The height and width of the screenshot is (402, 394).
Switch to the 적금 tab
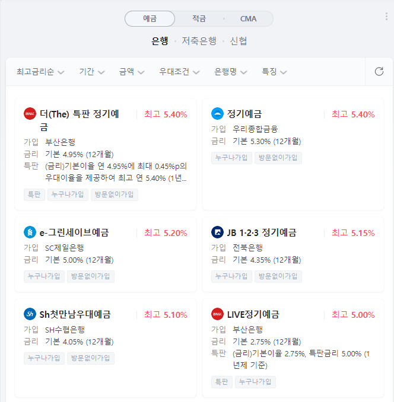coord(199,19)
